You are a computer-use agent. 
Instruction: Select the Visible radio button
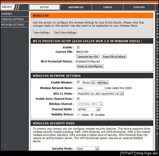[x=78, y=115]
